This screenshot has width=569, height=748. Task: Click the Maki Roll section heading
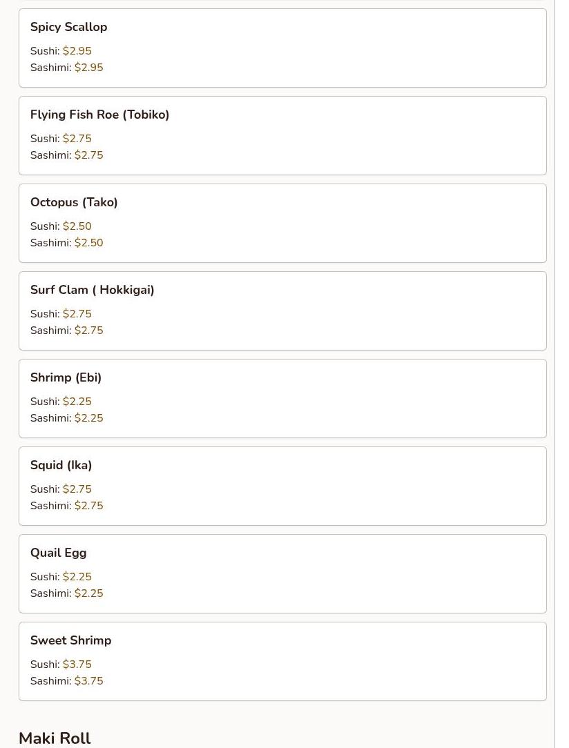(55, 738)
